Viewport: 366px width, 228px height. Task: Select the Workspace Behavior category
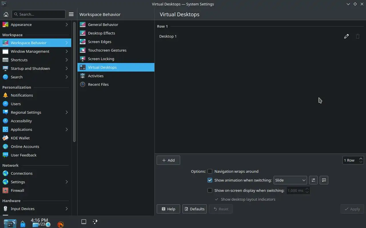(35, 43)
